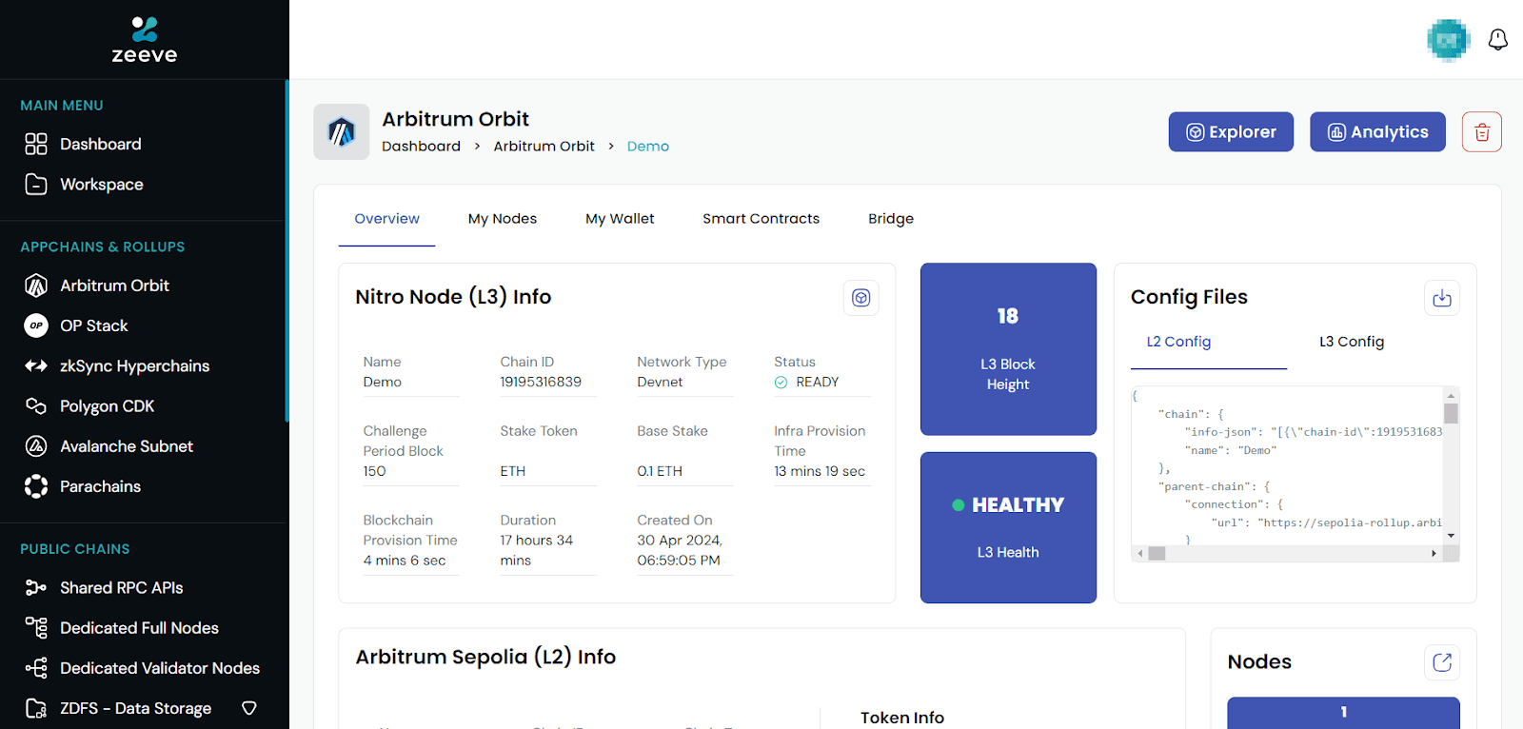The width and height of the screenshot is (1523, 729).
Task: Click the green READY status check icon
Action: tap(781, 383)
